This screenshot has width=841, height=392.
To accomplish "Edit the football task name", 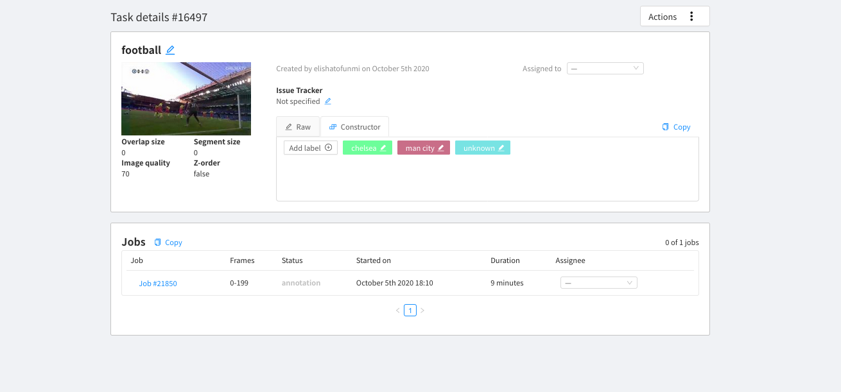I will click(x=169, y=49).
